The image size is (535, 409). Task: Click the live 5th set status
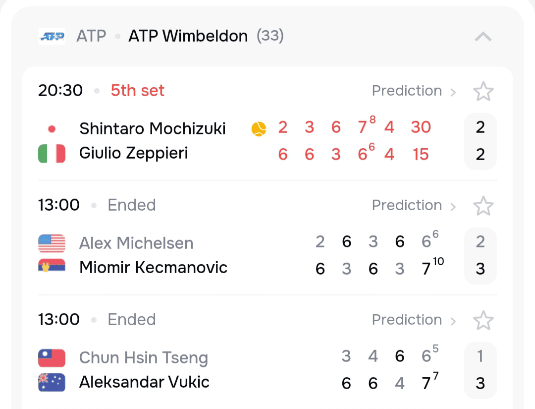pos(137,91)
